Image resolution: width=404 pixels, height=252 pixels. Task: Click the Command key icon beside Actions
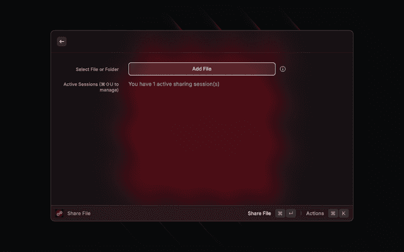(333, 213)
